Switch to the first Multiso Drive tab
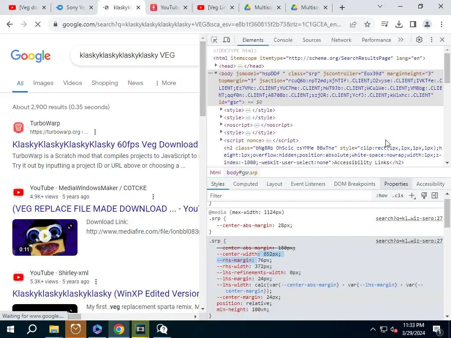451x338 pixels. [x=262, y=8]
